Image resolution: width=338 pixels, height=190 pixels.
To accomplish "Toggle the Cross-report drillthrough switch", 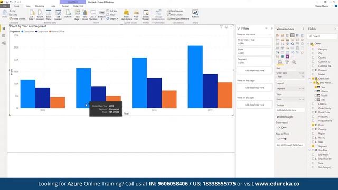I will (x=284, y=128).
